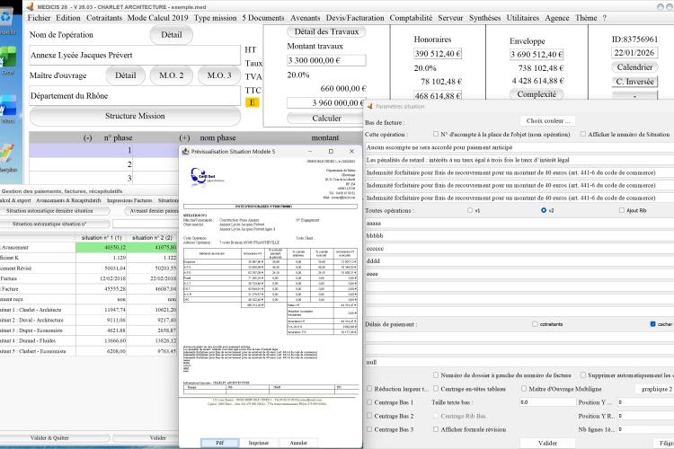Toggle Numéro de dossier à gauche checkbox

(x=436, y=374)
